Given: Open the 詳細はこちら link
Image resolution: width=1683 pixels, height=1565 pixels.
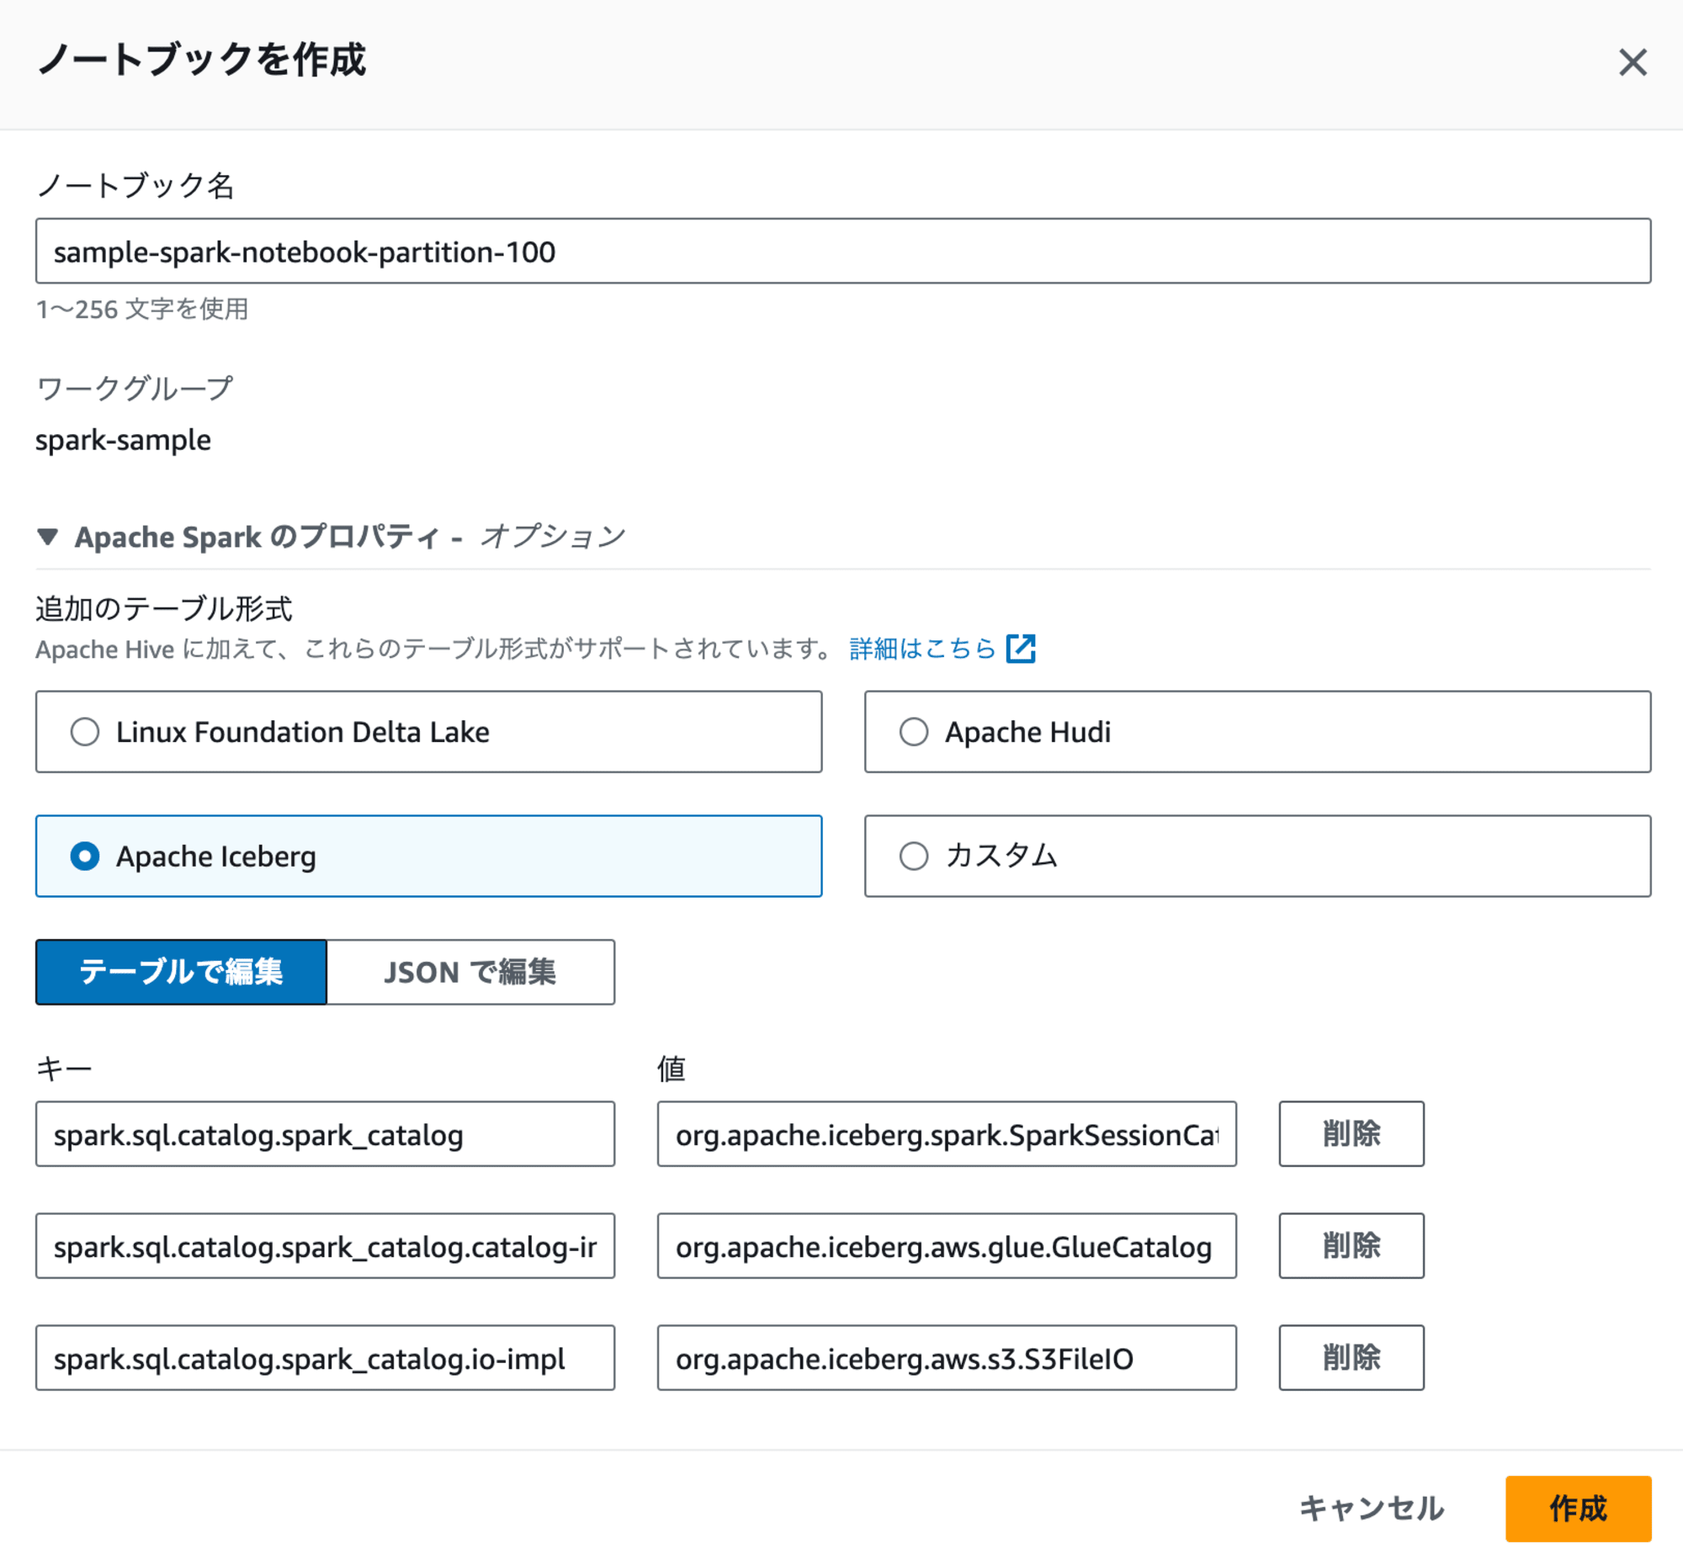Looking at the screenshot, I should coord(922,649).
